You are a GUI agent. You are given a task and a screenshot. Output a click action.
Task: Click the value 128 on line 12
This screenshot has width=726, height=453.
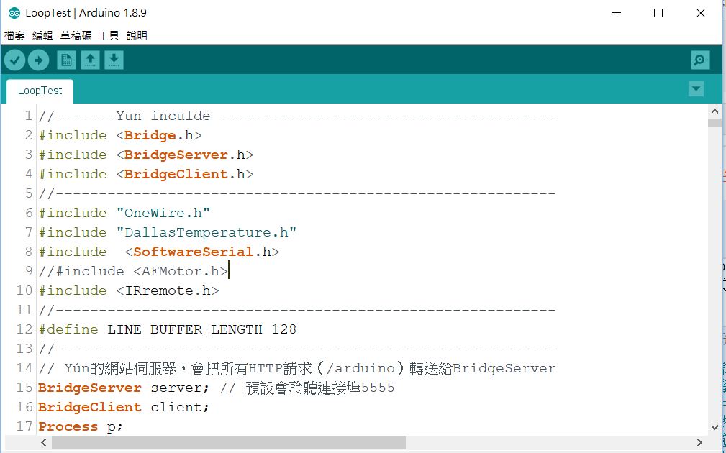283,330
